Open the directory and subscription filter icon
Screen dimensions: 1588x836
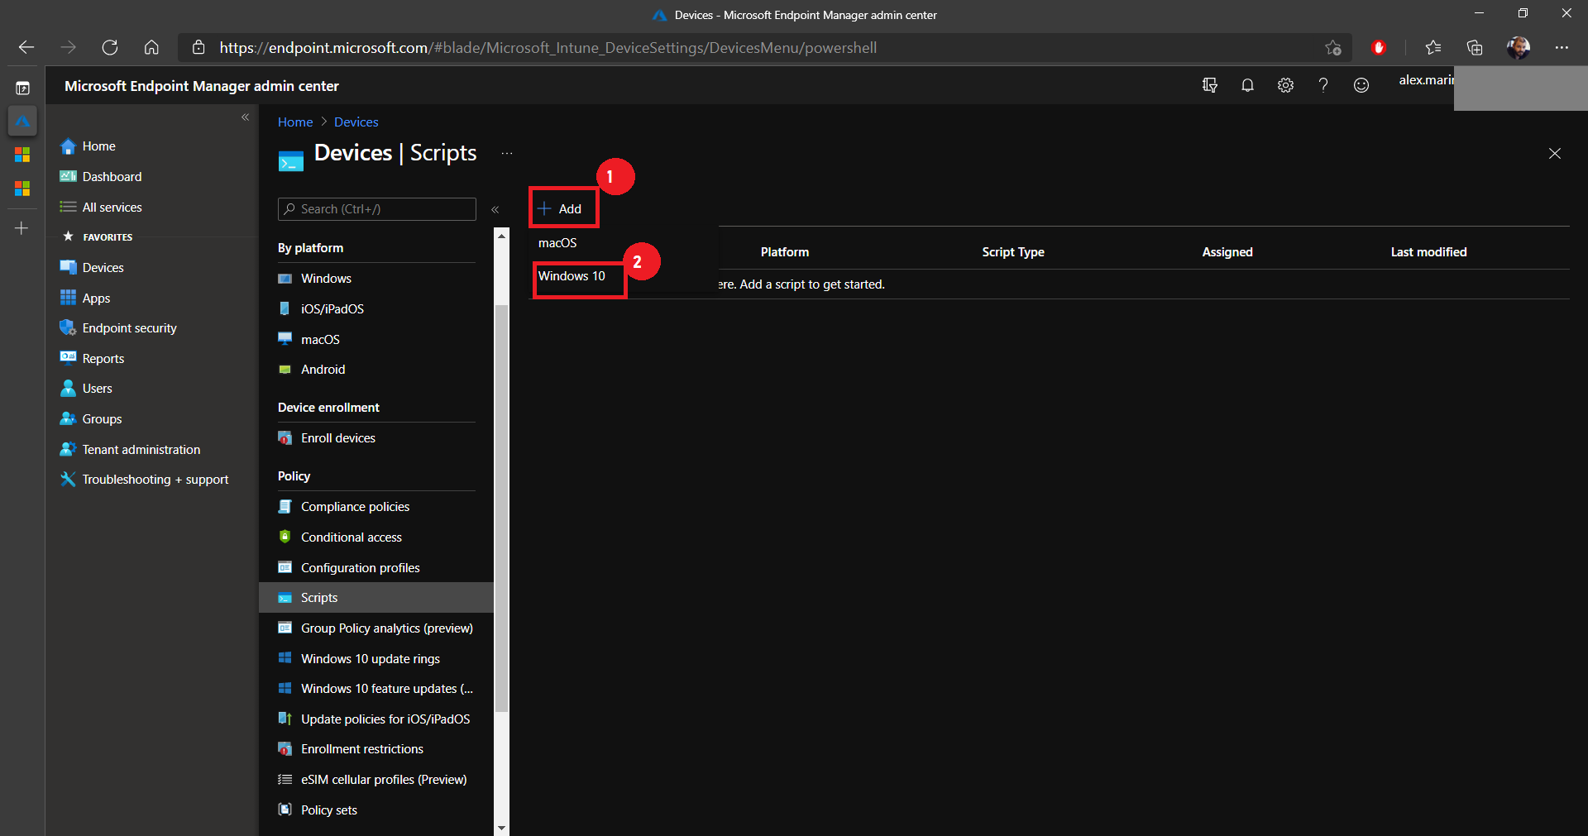pos(1210,85)
